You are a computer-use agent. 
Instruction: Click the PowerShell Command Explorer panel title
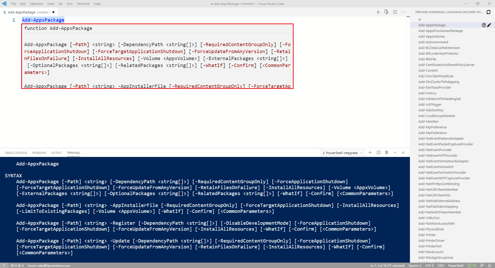(x=449, y=12)
